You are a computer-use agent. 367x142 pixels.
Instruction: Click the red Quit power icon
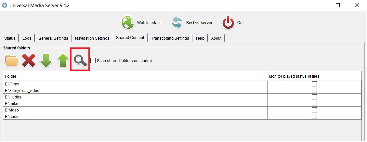(228, 22)
